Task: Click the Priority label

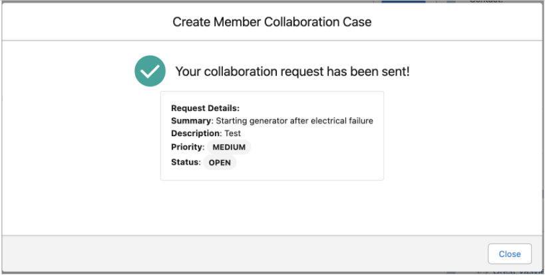Action: (x=187, y=147)
